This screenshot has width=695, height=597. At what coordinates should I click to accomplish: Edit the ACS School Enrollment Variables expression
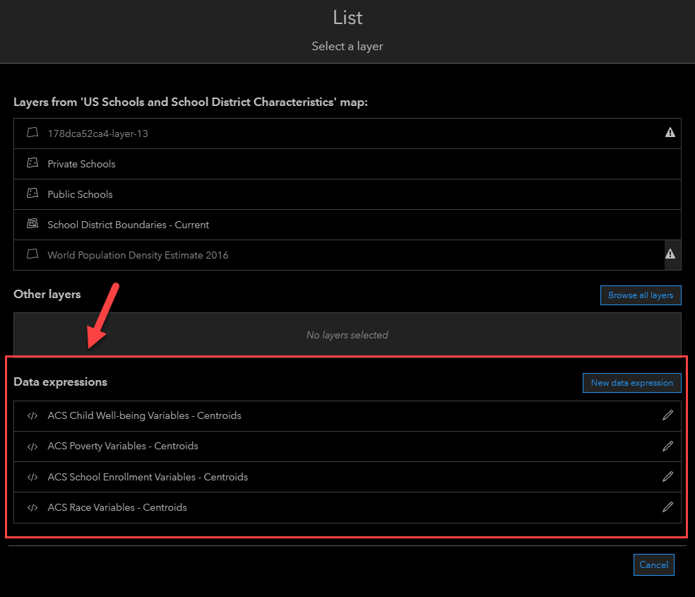tap(667, 476)
